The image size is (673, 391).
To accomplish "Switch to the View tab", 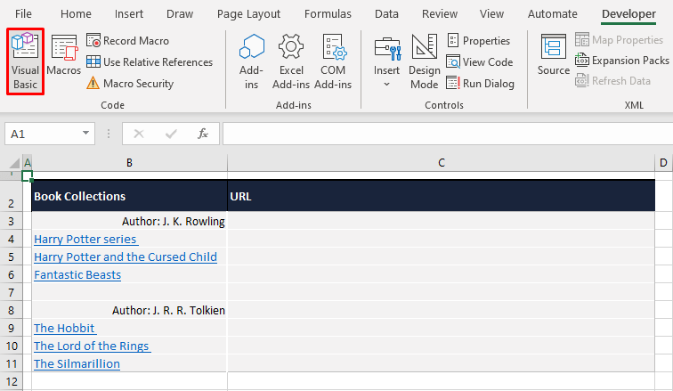I will (492, 13).
